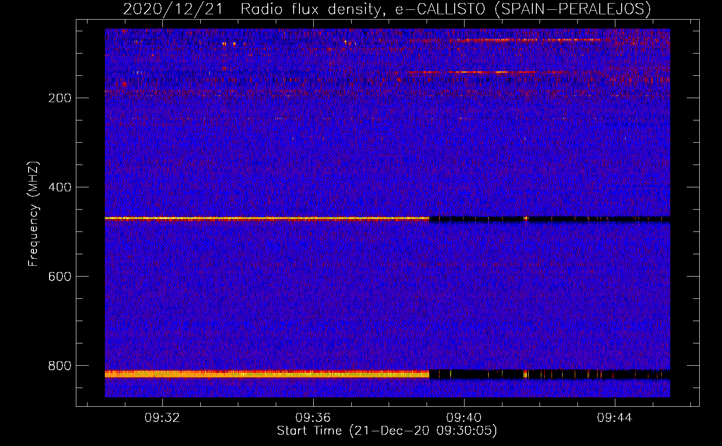Select the date text '2020/12/21' in the title

pyautogui.click(x=173, y=9)
